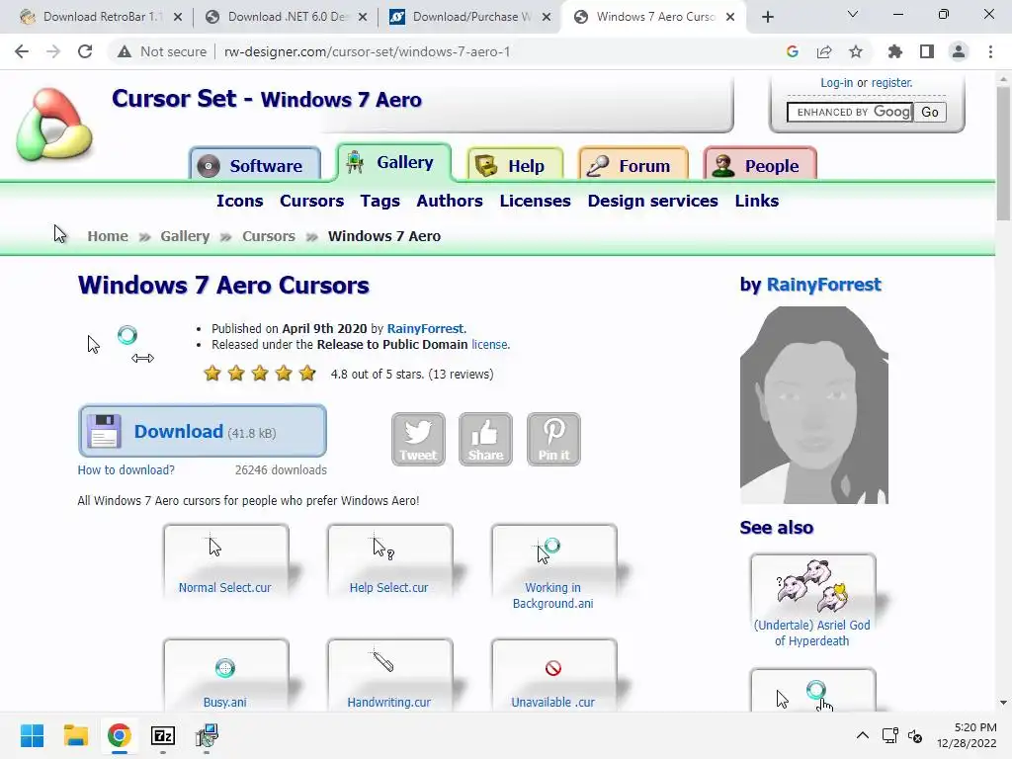This screenshot has height=759, width=1012.
Task: Click the Google enhanced search field
Action: 849,112
